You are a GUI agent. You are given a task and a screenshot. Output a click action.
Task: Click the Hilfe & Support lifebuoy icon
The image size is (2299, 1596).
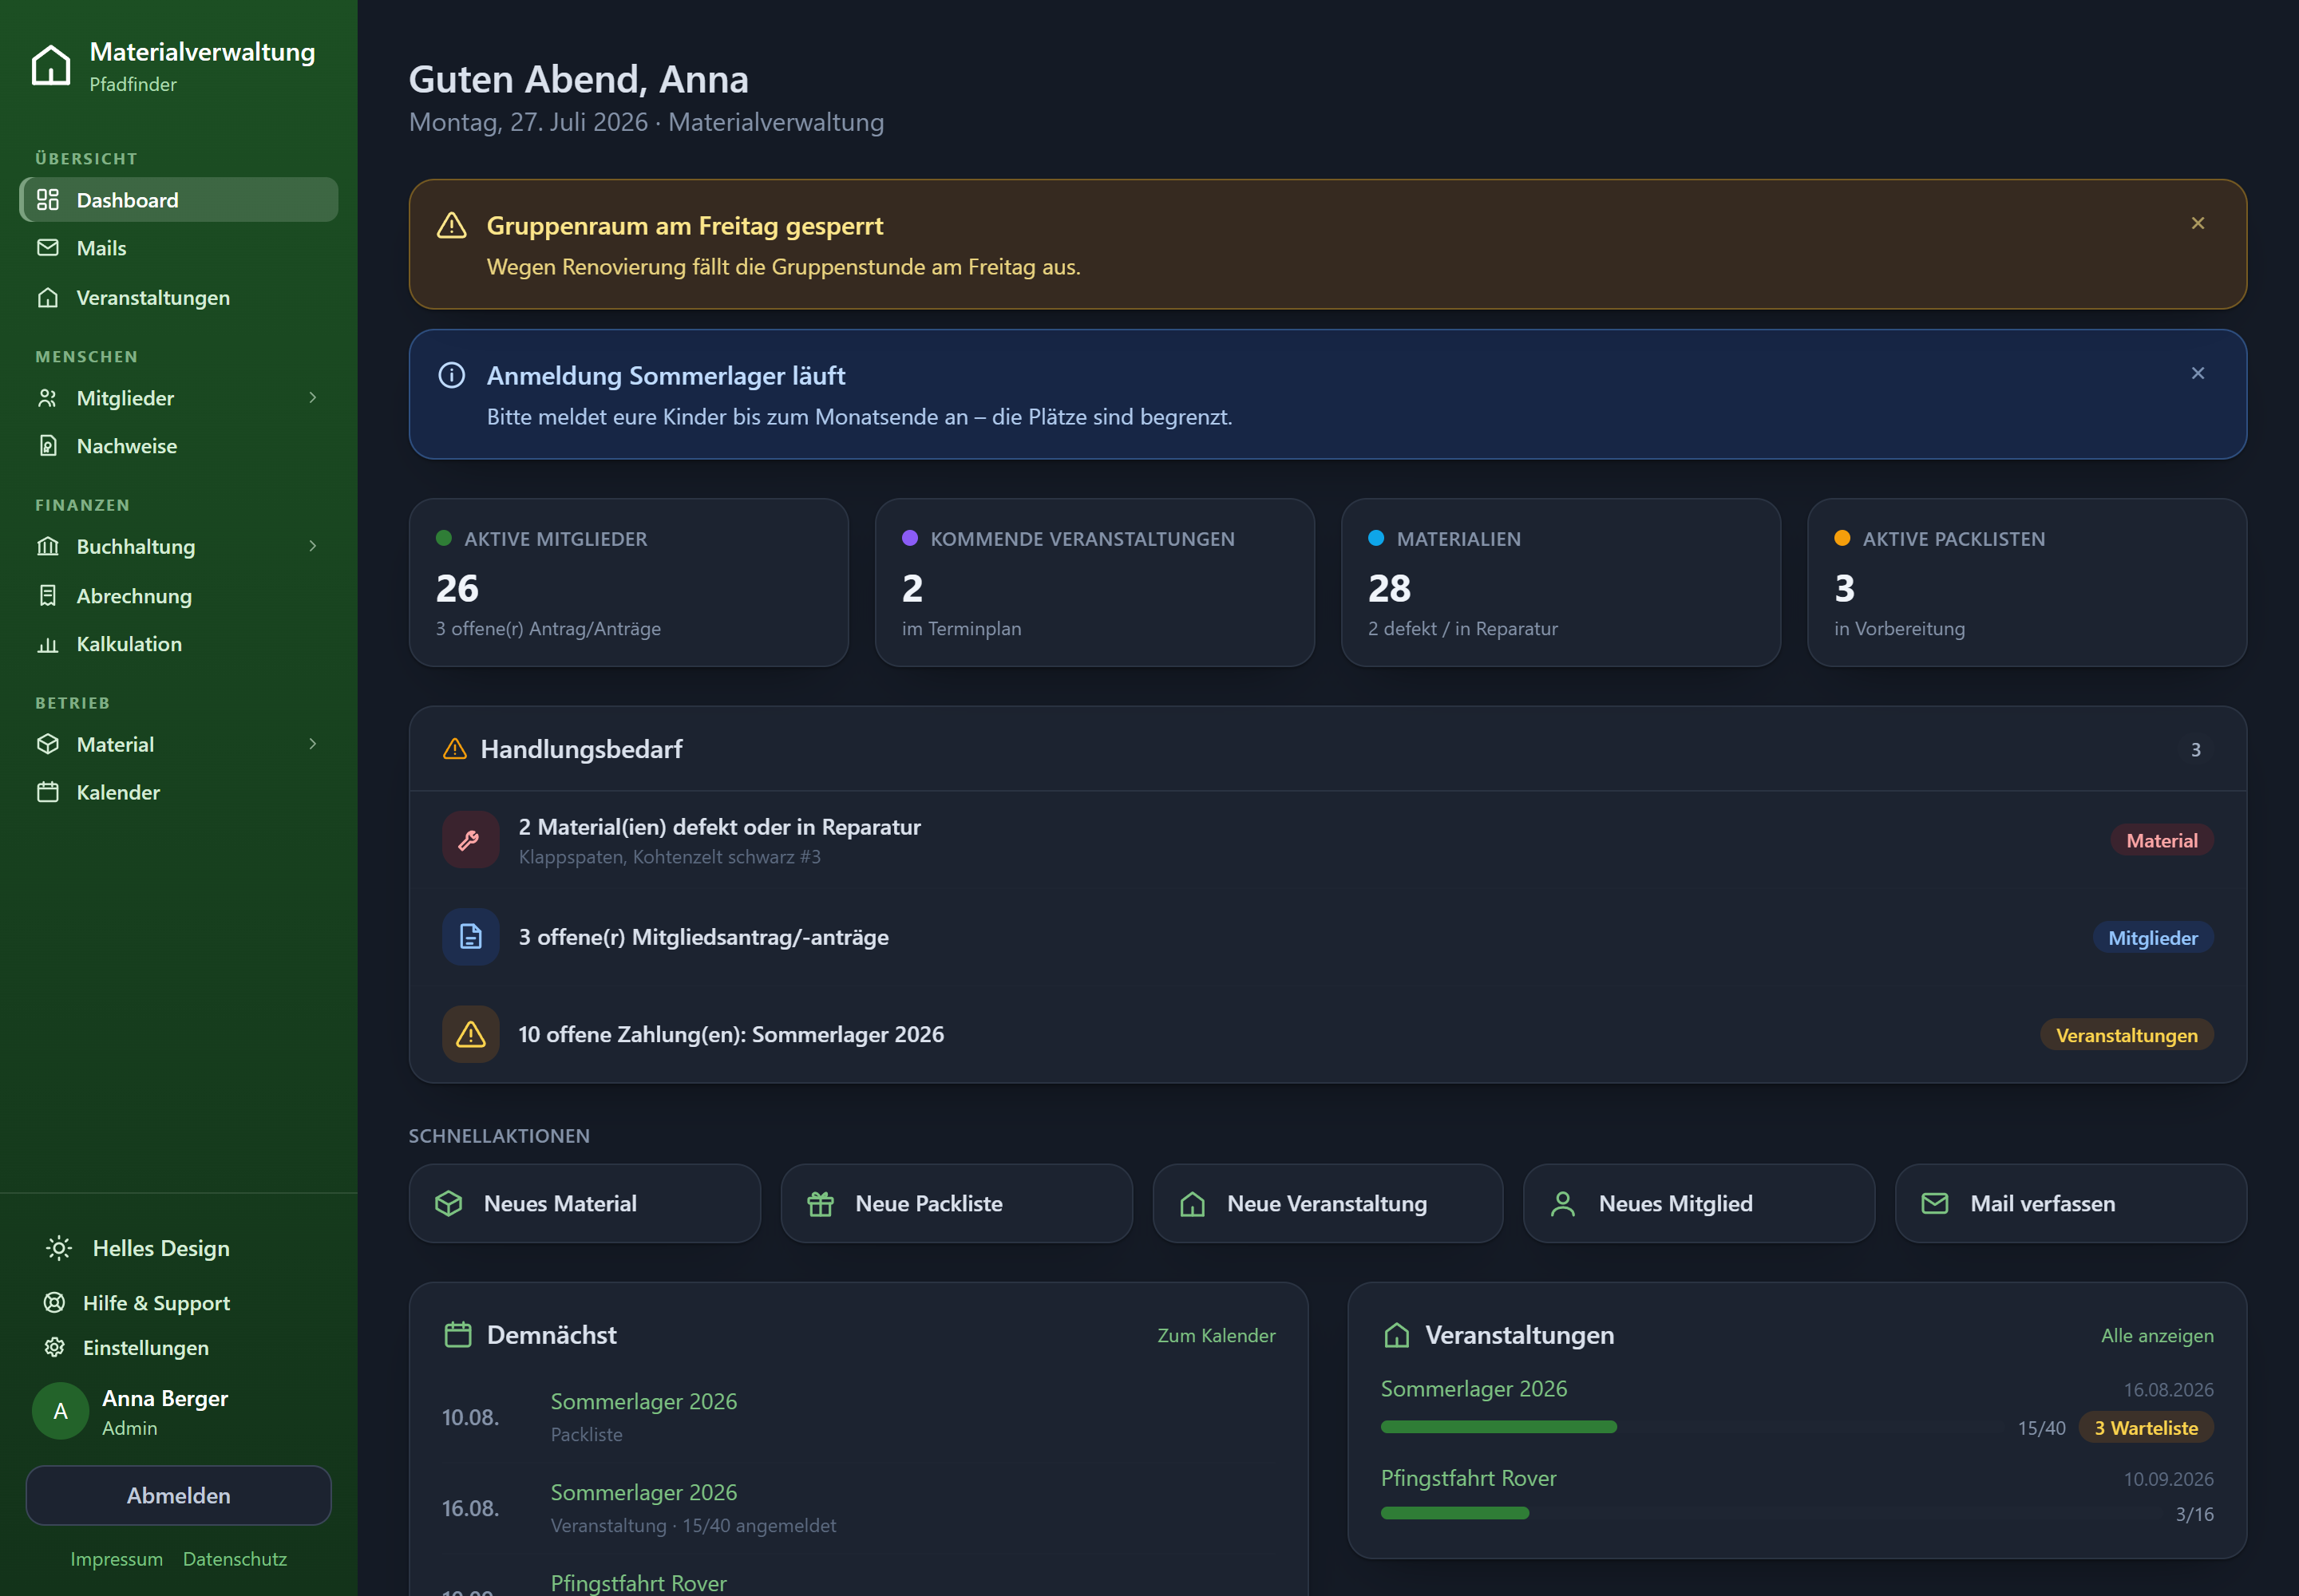point(54,1303)
